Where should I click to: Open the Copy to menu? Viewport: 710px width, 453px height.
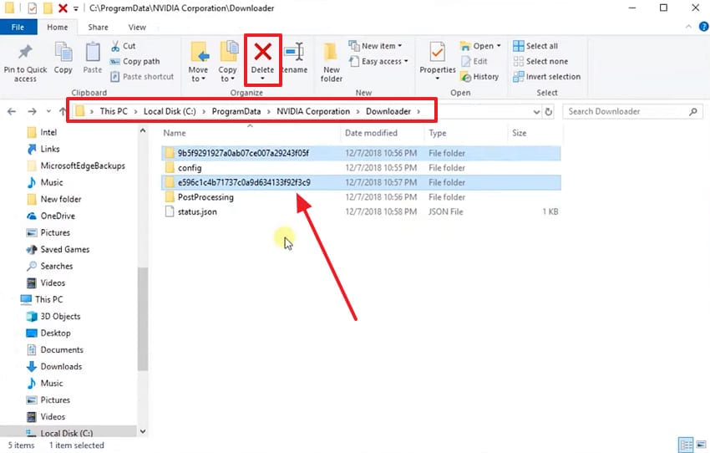pos(228,62)
